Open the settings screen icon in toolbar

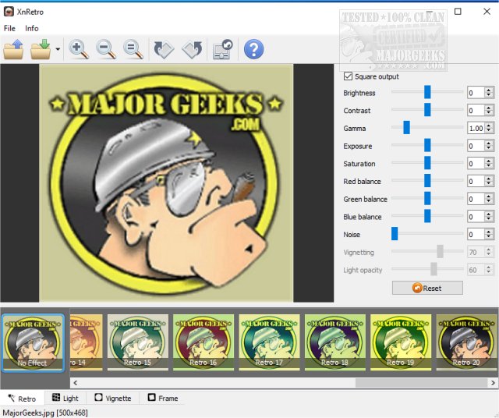[222, 49]
